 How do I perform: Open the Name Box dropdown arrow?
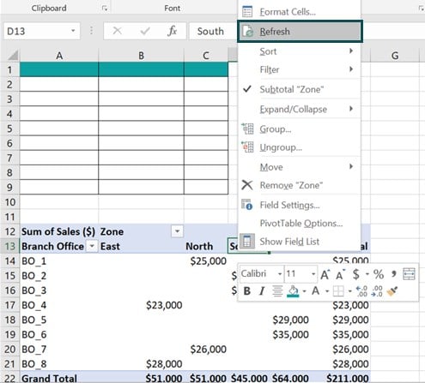pos(73,31)
